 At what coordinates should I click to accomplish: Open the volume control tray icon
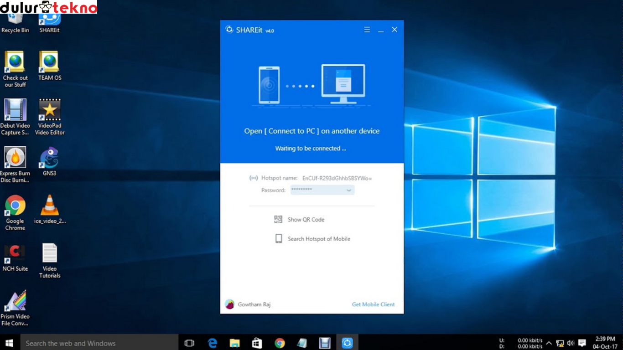[571, 343]
